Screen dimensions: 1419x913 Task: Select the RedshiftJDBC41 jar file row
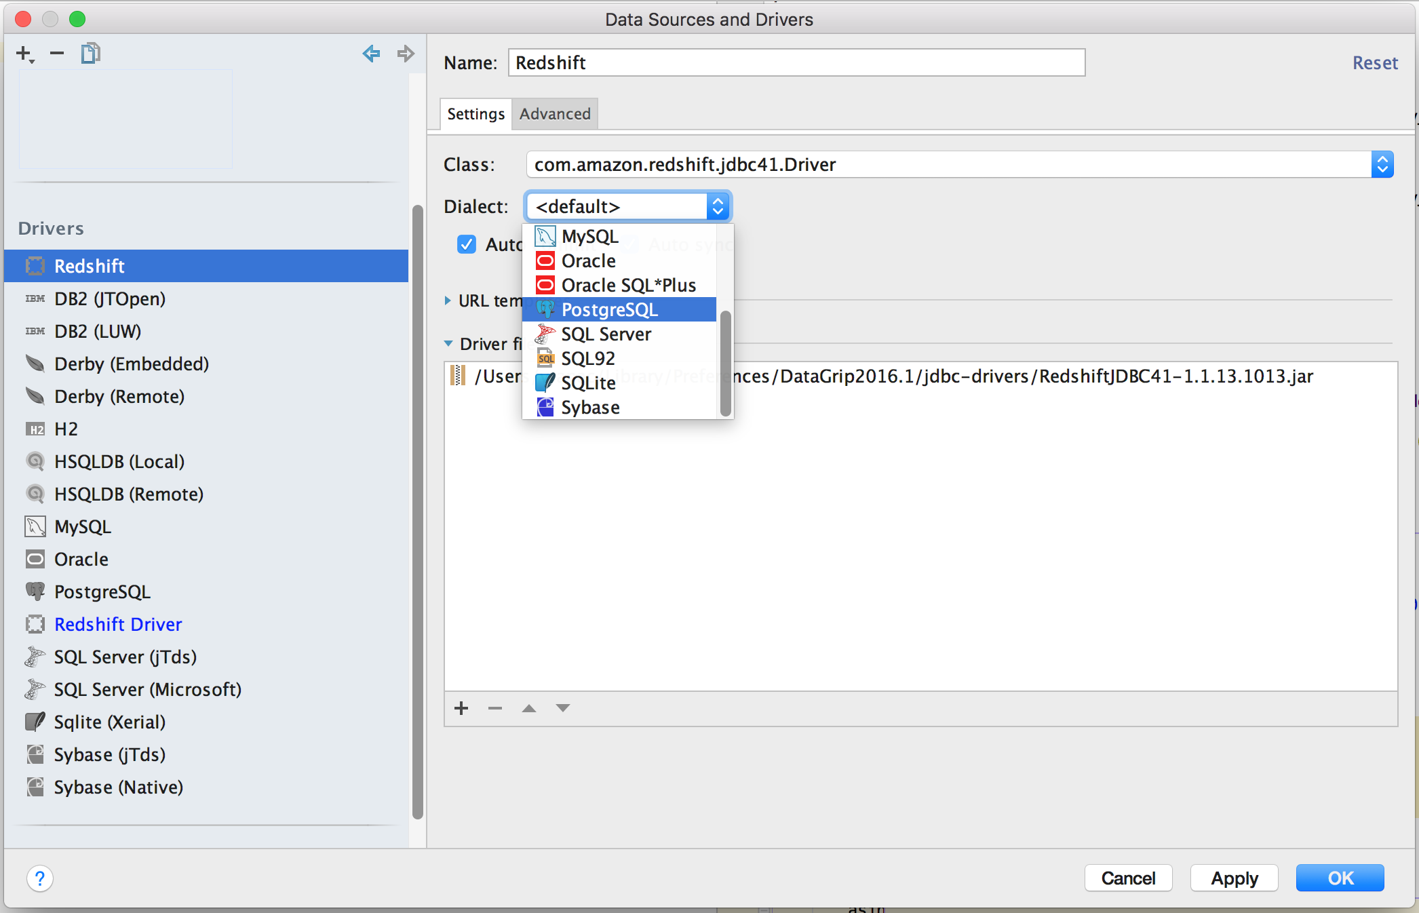[921, 376]
